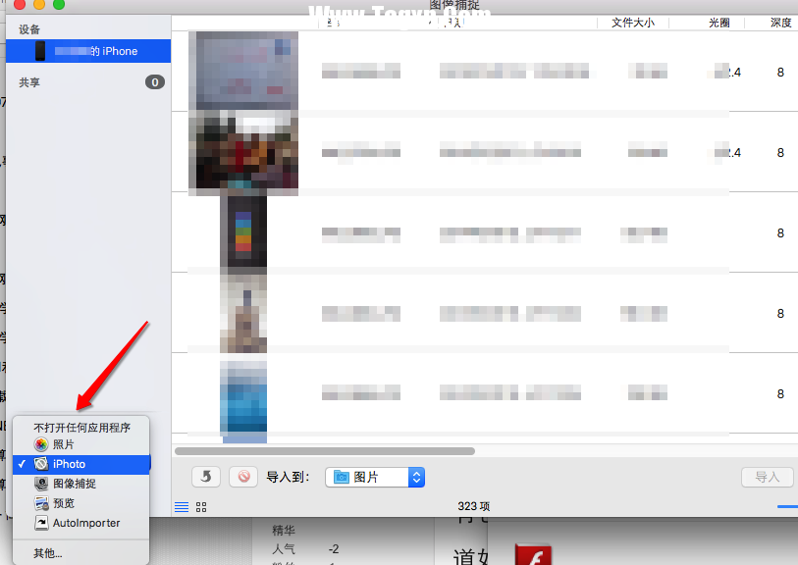
Task: Select the checked iPhoto menu entry
Action: (x=81, y=464)
